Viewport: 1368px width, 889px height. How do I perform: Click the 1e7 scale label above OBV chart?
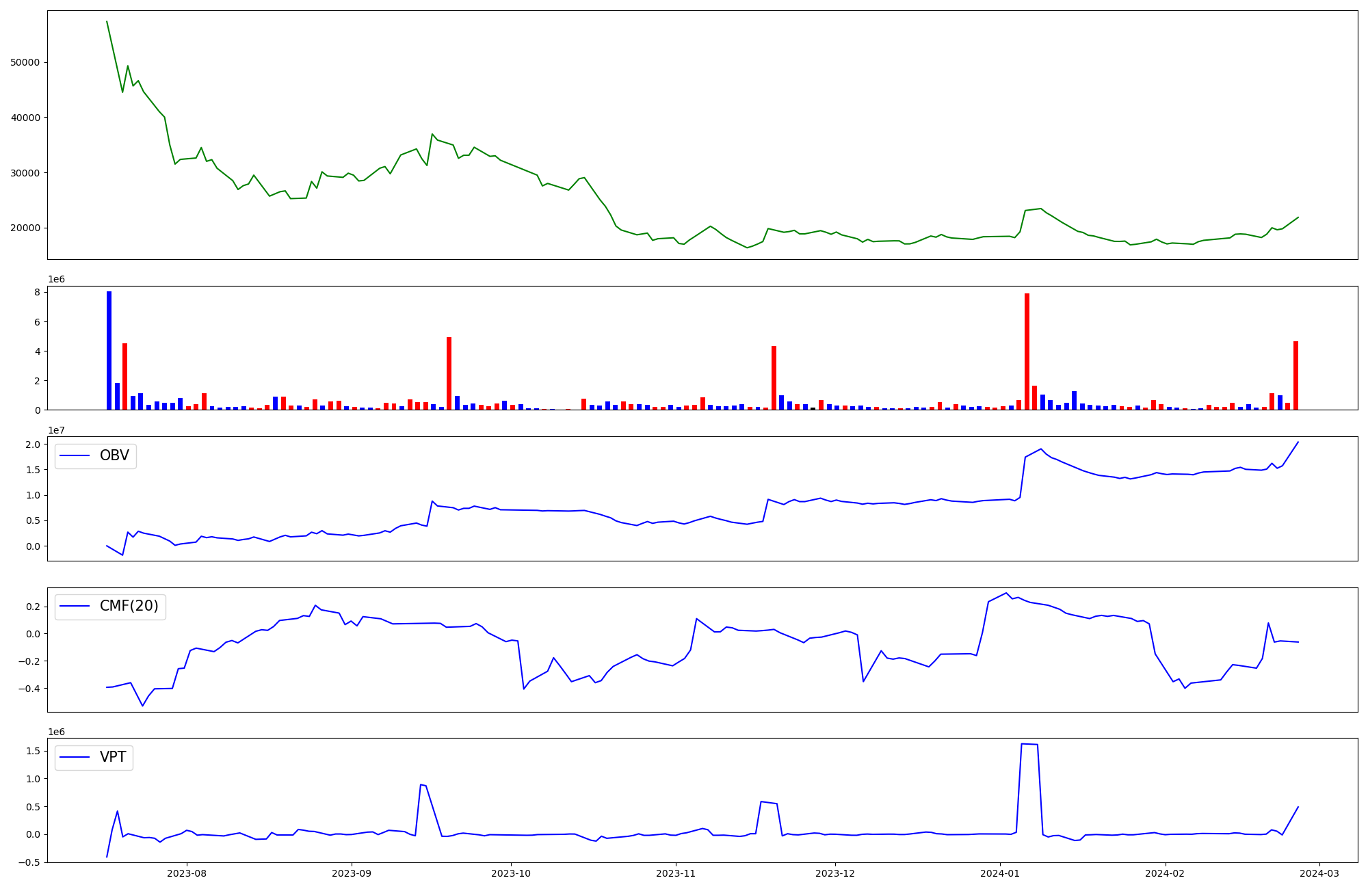[57, 430]
